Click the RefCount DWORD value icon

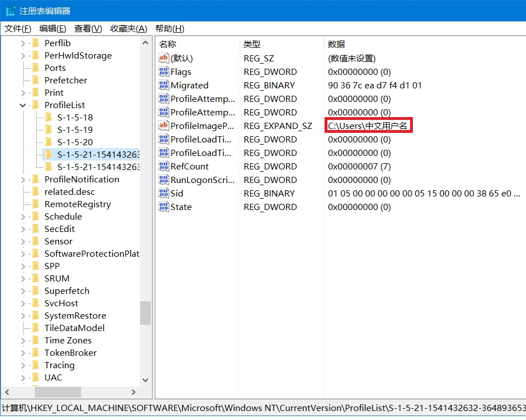[163, 166]
